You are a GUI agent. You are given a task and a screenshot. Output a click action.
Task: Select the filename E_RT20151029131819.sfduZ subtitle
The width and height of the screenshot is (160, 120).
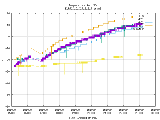click(x=83, y=8)
